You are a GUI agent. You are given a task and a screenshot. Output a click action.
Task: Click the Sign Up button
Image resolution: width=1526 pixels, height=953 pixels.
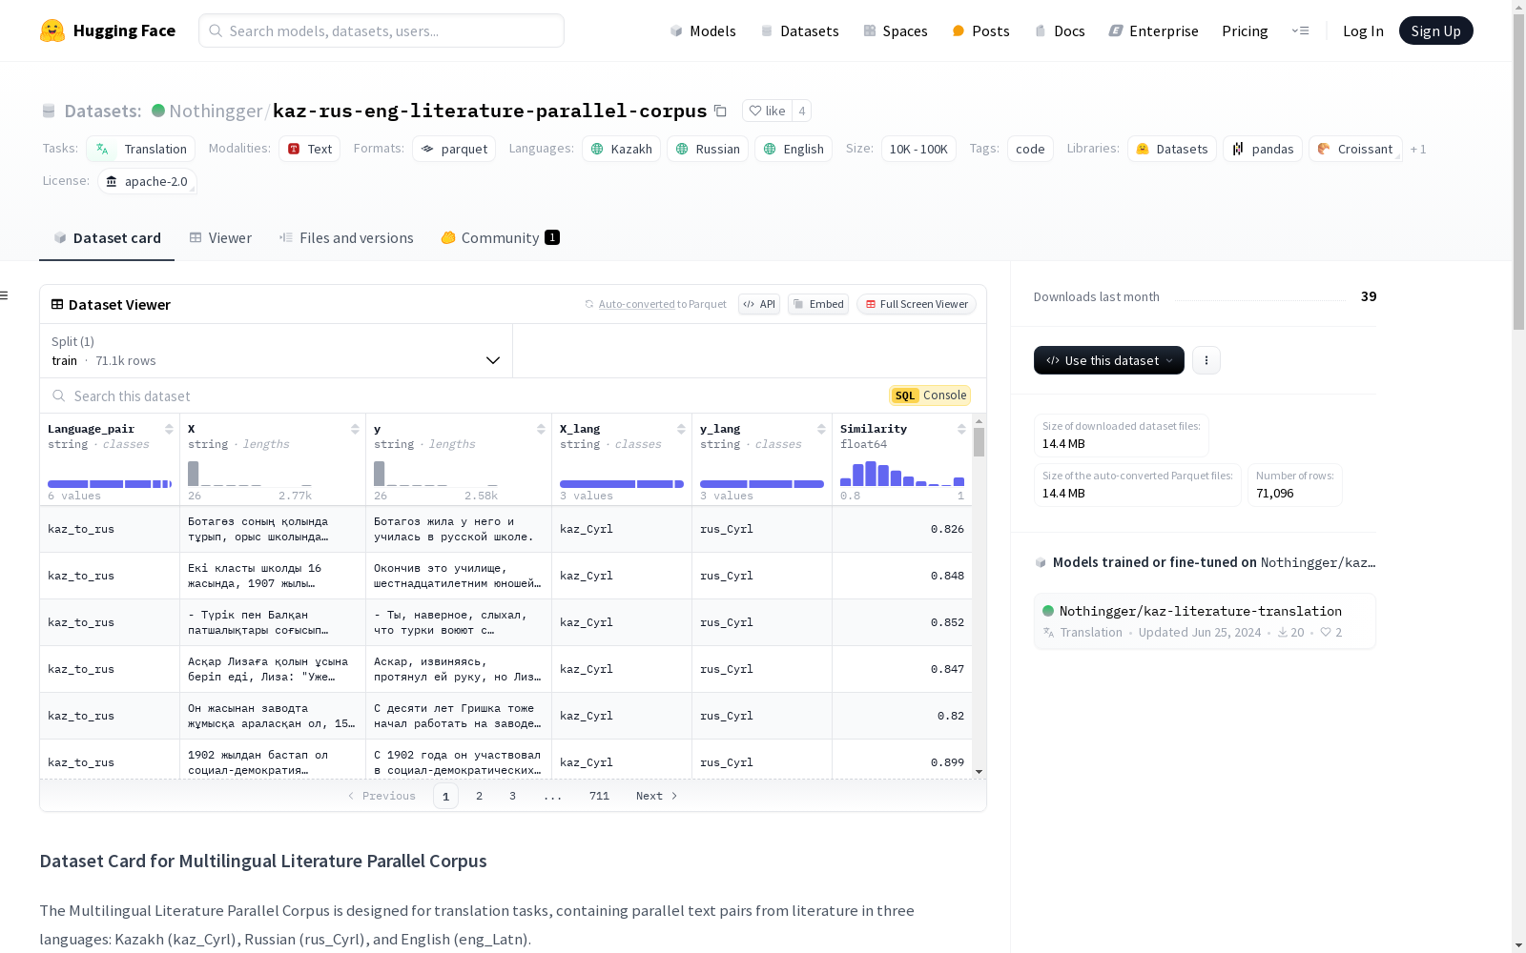tap(1435, 30)
